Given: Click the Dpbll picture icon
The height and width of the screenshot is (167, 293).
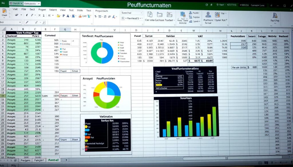Looking at the screenshot, I should point(217,15).
